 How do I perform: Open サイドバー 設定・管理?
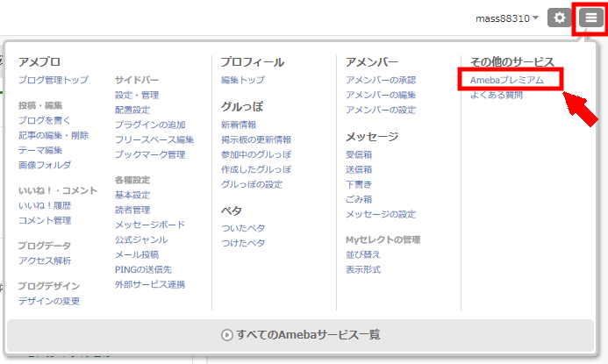coord(137,95)
